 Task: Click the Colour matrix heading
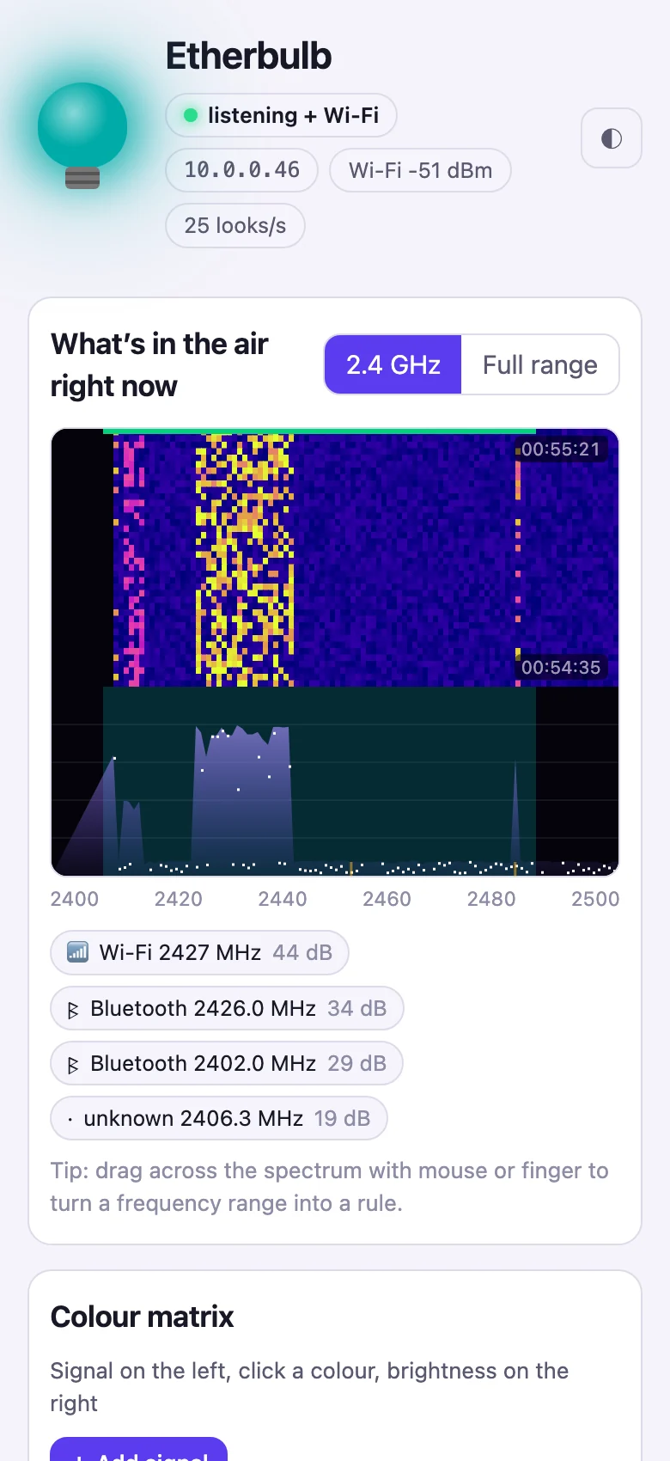tap(143, 1317)
